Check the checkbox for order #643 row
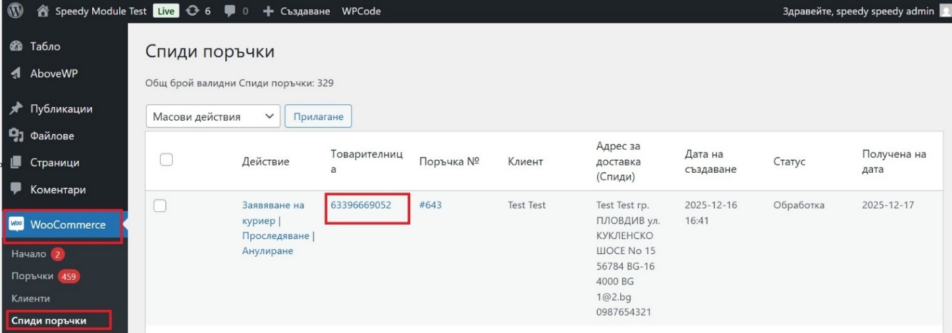 (x=160, y=206)
